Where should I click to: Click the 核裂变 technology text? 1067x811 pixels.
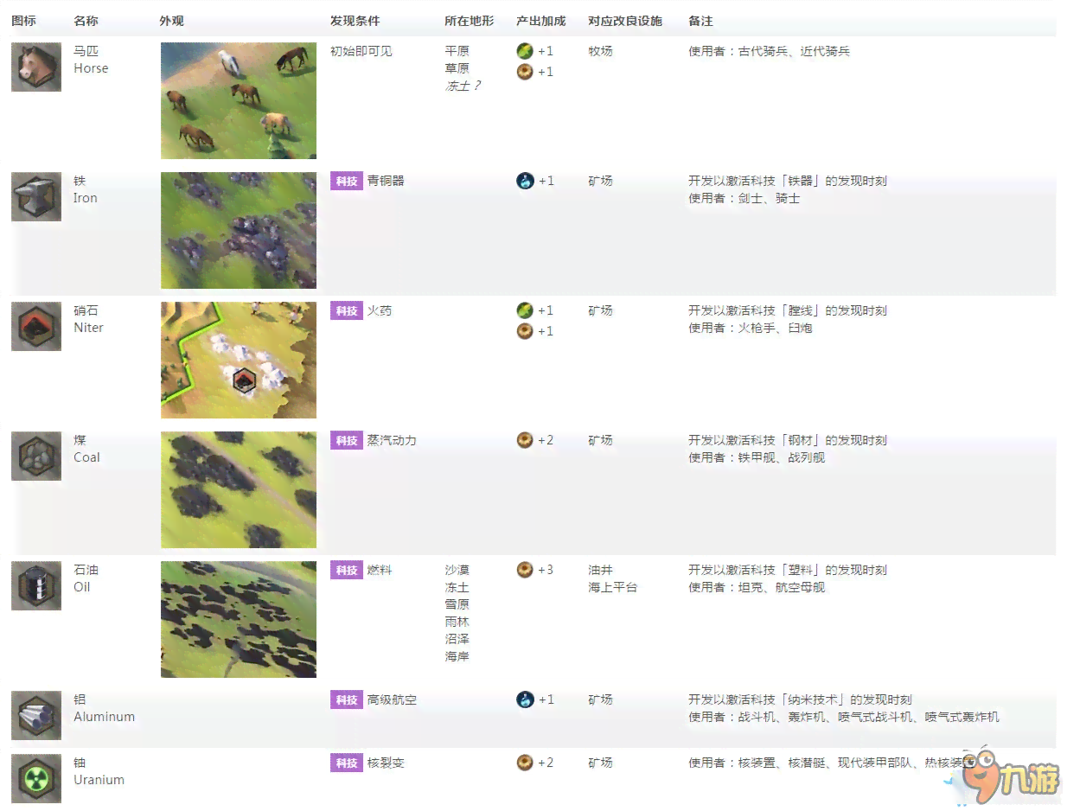point(386,763)
